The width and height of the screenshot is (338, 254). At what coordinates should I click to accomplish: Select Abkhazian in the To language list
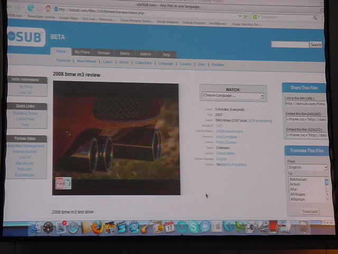[x=298, y=179]
